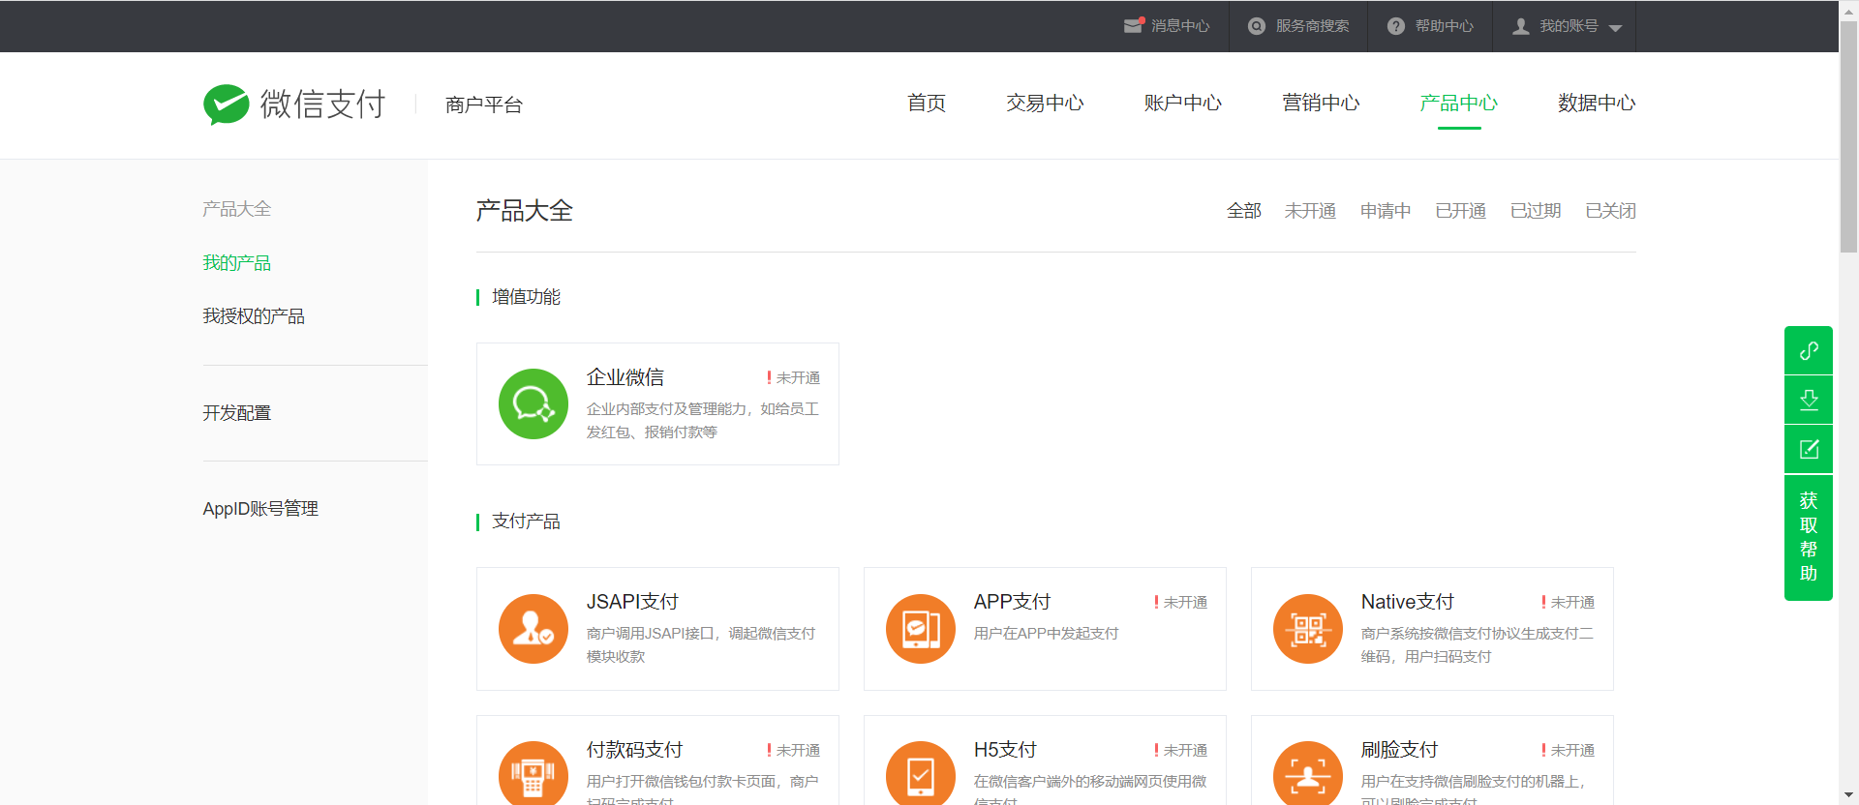The height and width of the screenshot is (805, 1859).
Task: Click the Native支付 QR code icon
Action: [1308, 629]
